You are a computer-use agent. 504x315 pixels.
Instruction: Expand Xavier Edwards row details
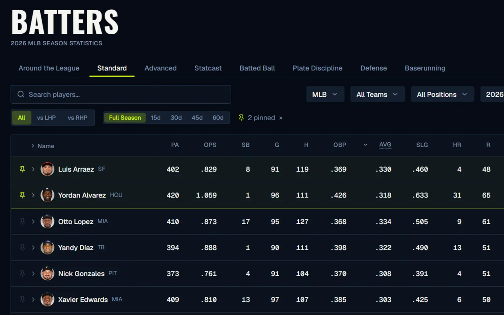coord(33,300)
